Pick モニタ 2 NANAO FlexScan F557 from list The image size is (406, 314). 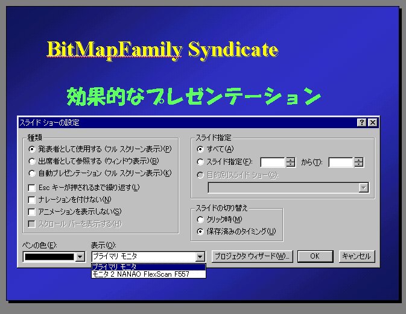click(x=148, y=274)
